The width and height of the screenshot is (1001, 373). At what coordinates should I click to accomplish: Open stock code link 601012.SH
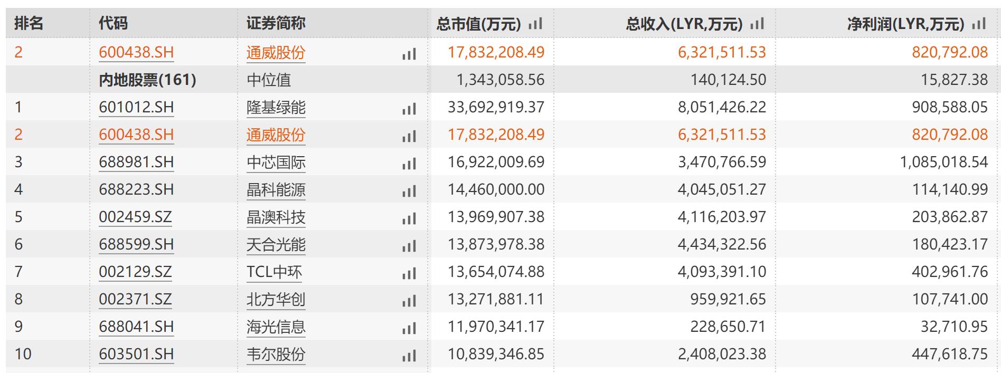(136, 107)
